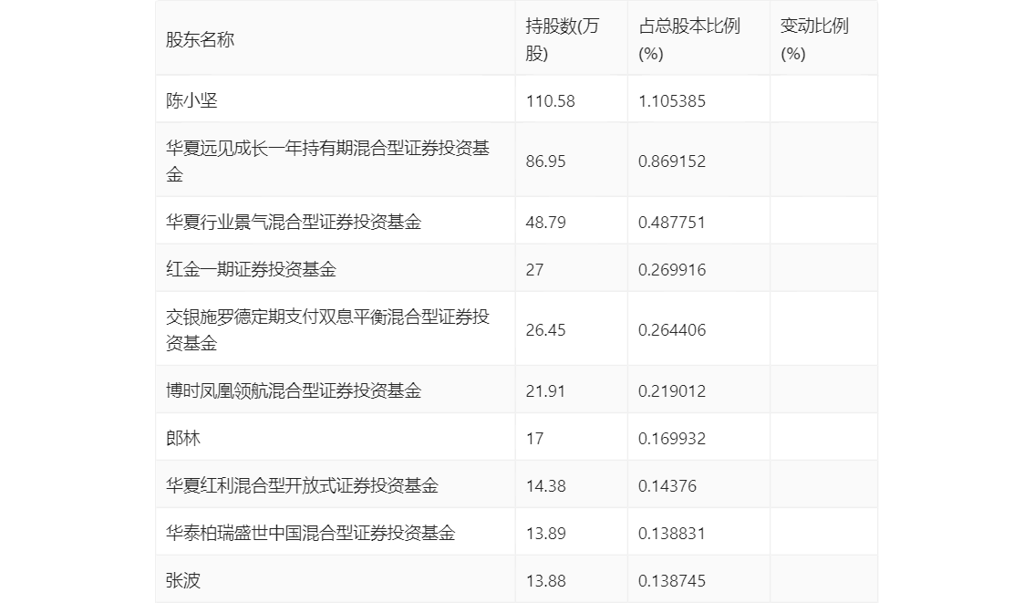This screenshot has height=603, width=1034.
Task: Click the ratio 0.487751
Action: tap(672, 223)
